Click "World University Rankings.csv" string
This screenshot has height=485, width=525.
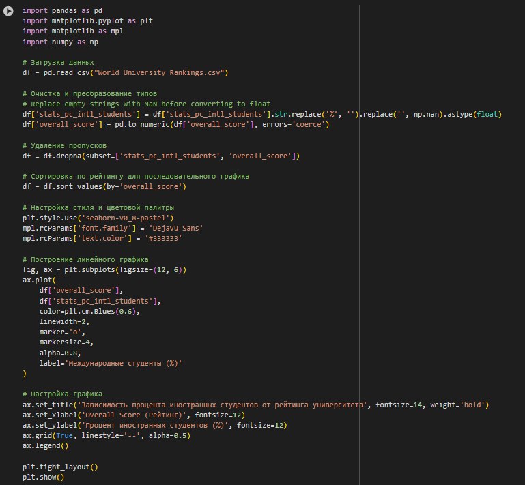(159, 72)
